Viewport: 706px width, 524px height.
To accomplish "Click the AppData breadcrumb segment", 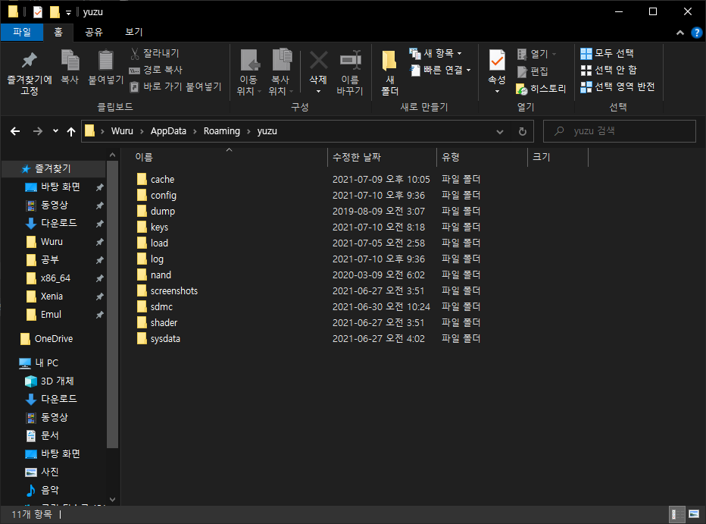I will 168,131.
